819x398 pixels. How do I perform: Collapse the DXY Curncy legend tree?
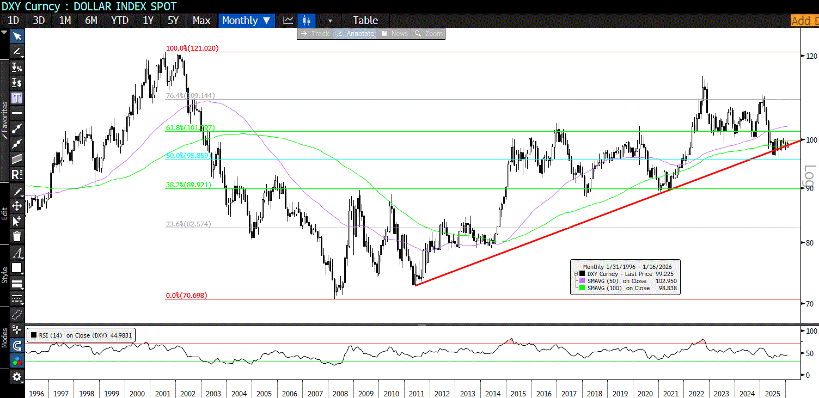575,273
